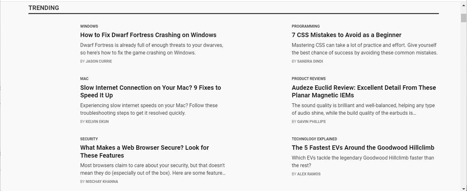Visit the TECHNOLOGY EXPLAINED category tag
The image size is (467, 191).
tap(314, 139)
